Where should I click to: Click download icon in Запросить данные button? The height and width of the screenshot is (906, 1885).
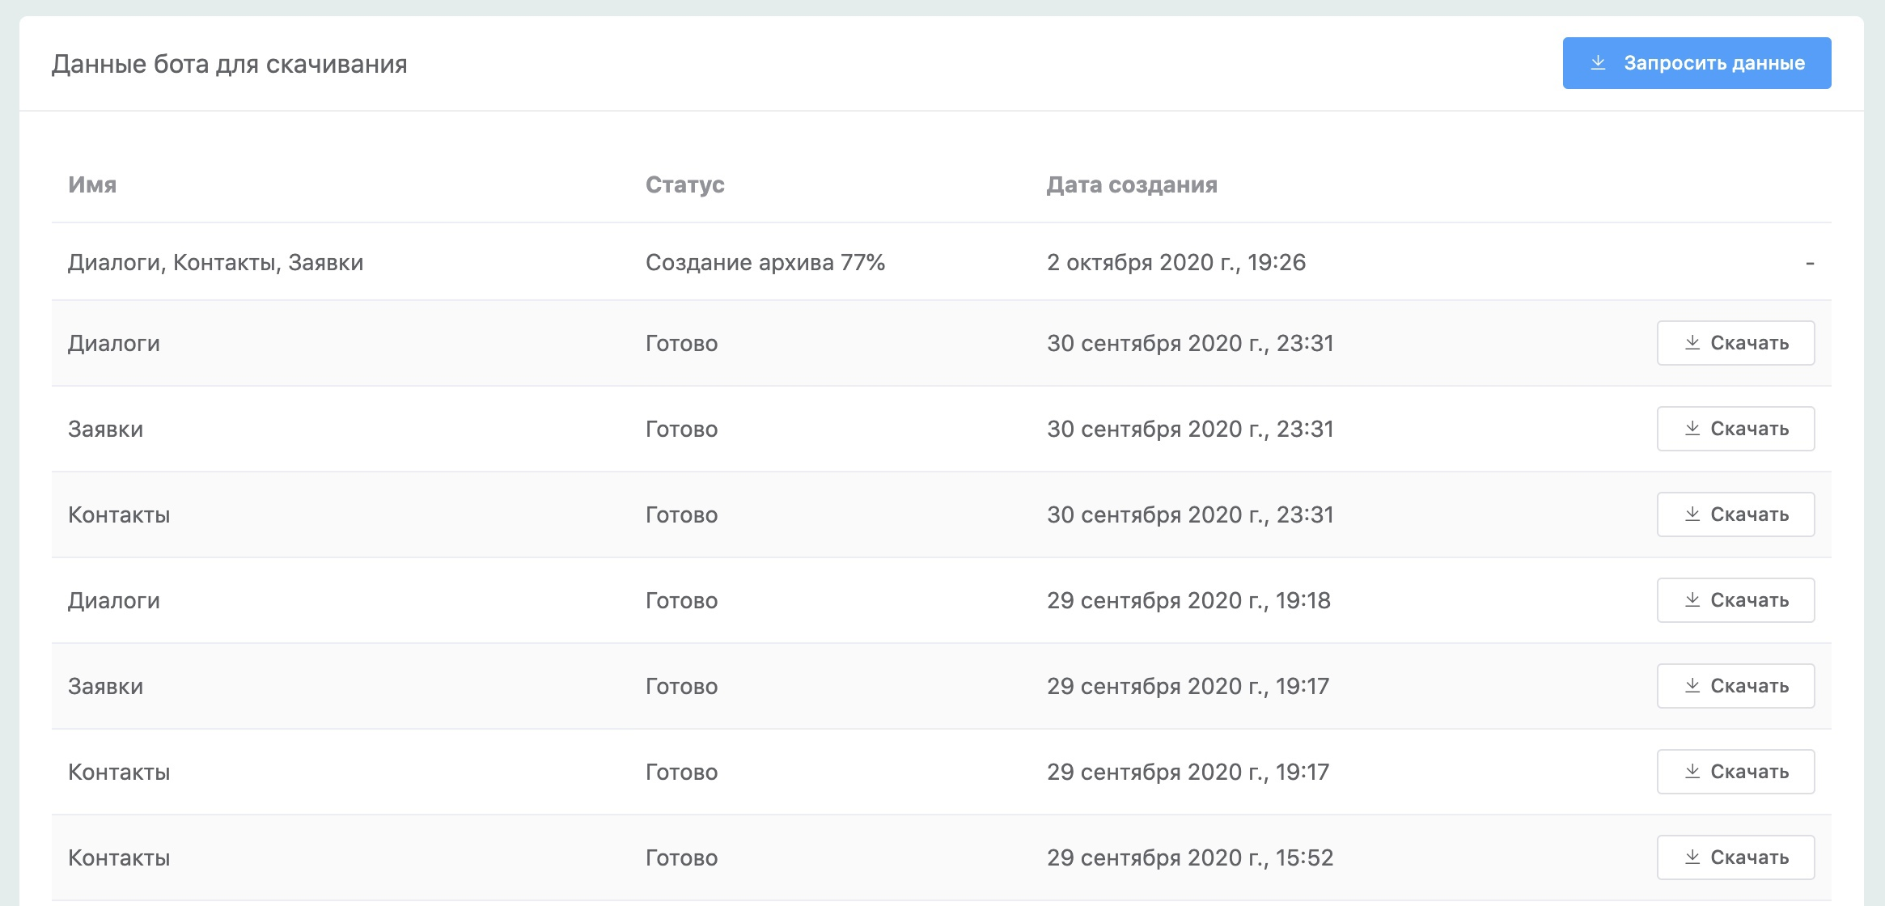click(1598, 63)
